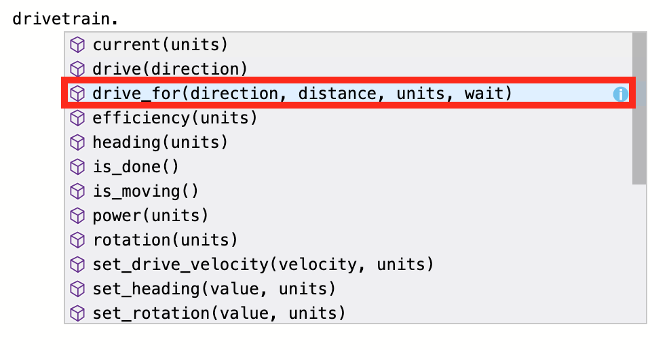Click the cube icon next to power(units)
The image size is (650, 350).
(x=78, y=216)
